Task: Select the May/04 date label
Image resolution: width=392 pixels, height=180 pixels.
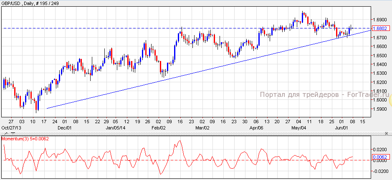Action: click(299, 127)
